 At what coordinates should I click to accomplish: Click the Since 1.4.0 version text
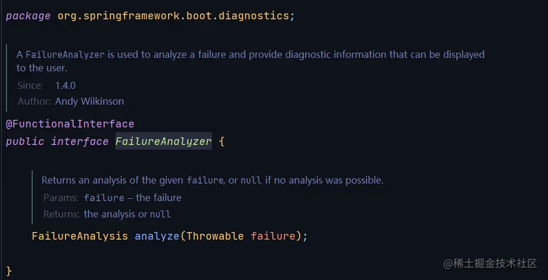click(x=66, y=85)
